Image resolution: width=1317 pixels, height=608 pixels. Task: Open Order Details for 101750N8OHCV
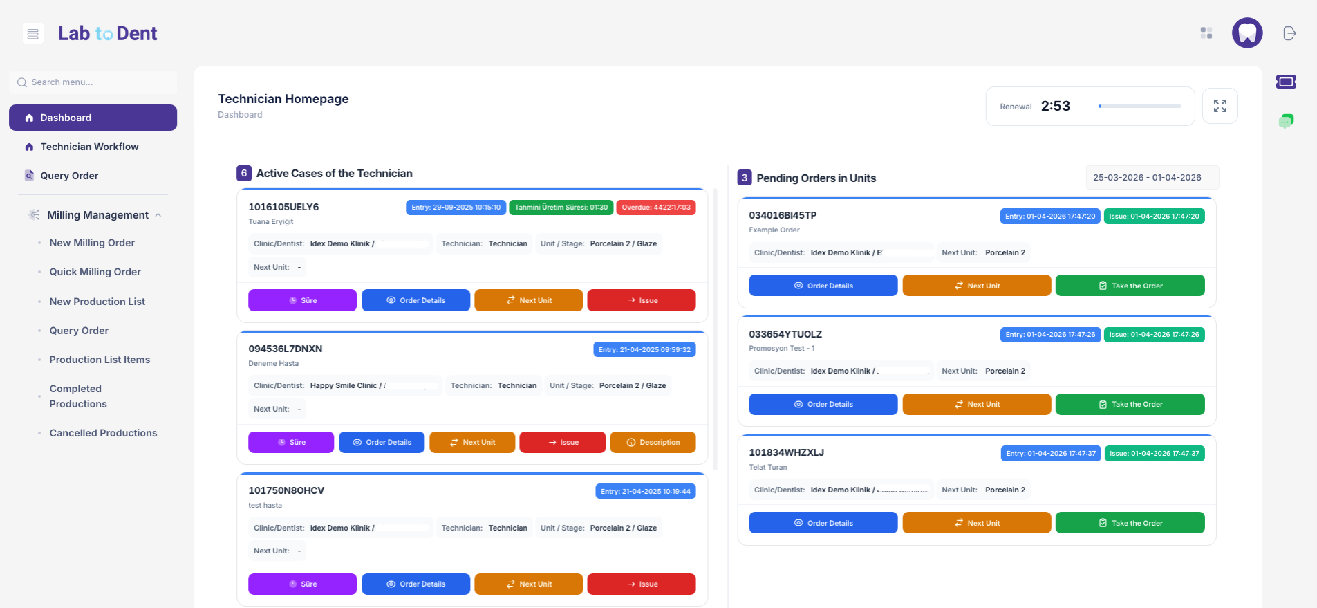click(415, 584)
